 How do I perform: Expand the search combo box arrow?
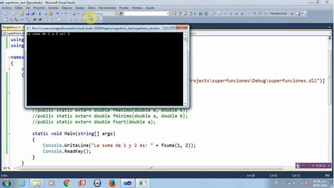pos(168,14)
